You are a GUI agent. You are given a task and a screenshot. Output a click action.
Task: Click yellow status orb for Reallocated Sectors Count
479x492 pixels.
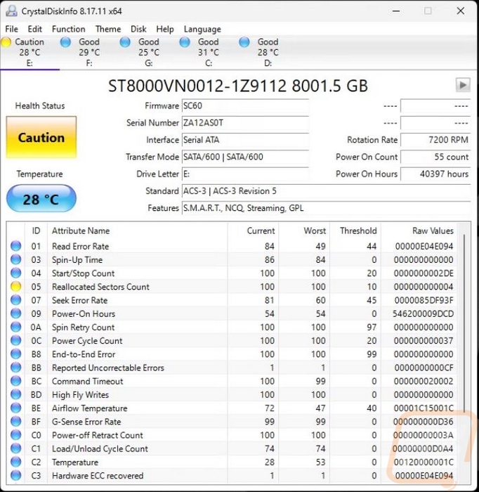(15, 287)
